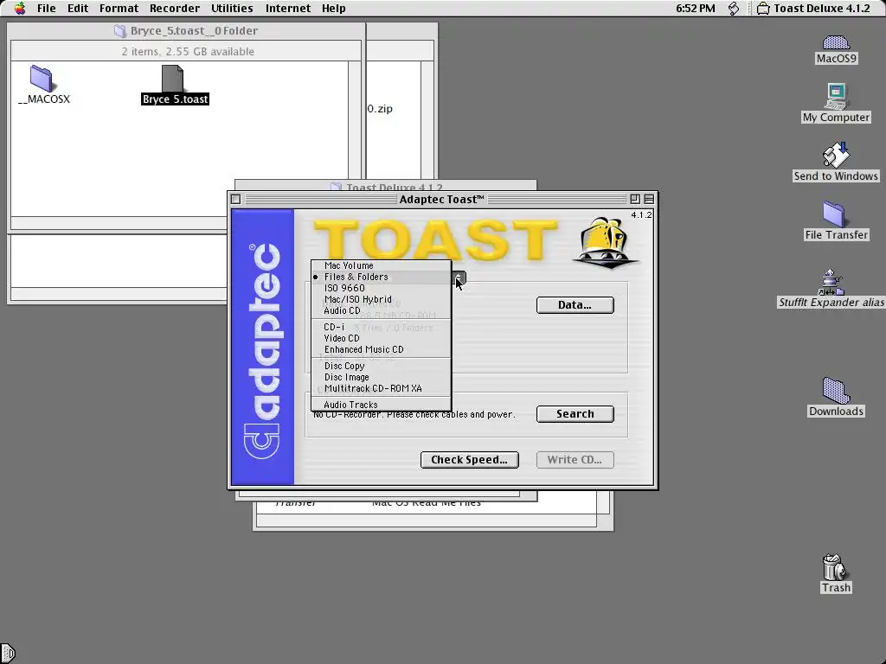Screen dimensions: 886x664
Task: Click the Adaptec Toast window zoom box
Action: click(x=634, y=199)
